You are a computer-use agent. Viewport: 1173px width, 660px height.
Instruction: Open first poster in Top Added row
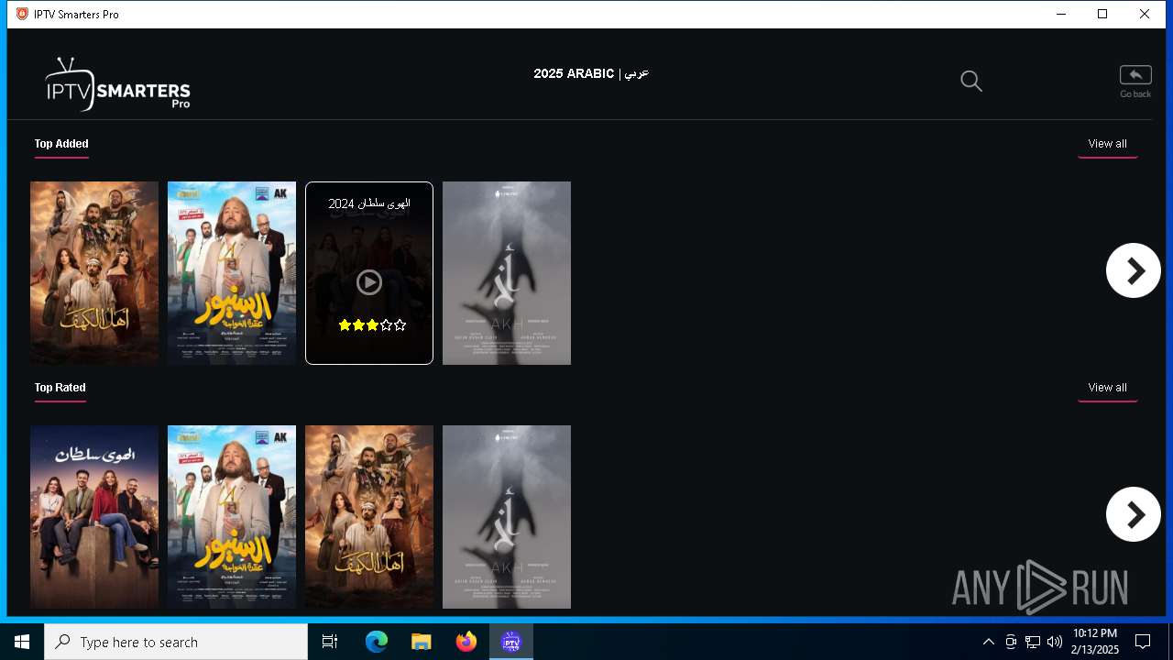coord(94,273)
